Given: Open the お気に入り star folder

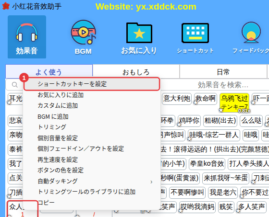Looking at the screenshot, I should pyautogui.click(x=139, y=38).
